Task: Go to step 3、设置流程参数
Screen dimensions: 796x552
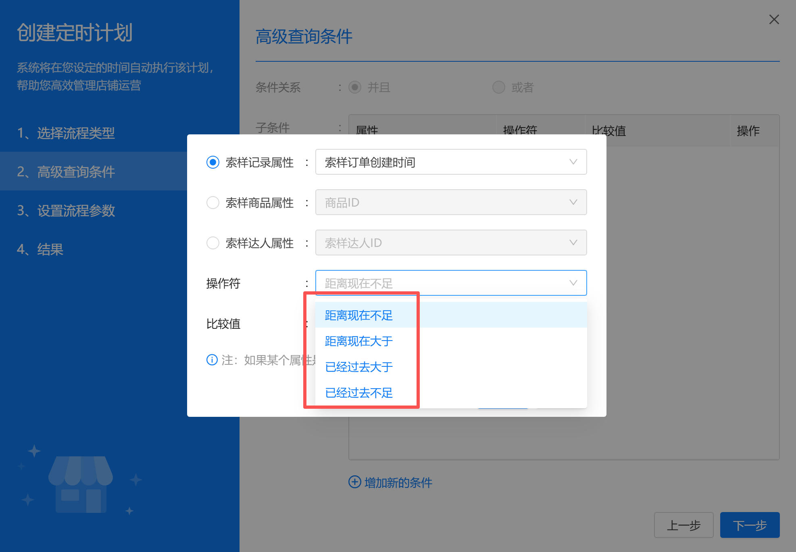Action: (x=66, y=211)
